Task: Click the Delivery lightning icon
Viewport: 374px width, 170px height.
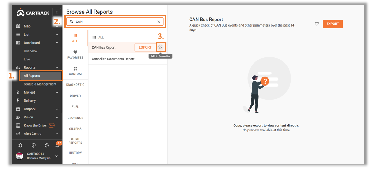Action: coord(18,101)
